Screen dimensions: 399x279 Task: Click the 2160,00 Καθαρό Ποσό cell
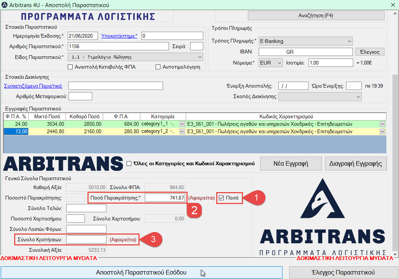click(x=84, y=132)
